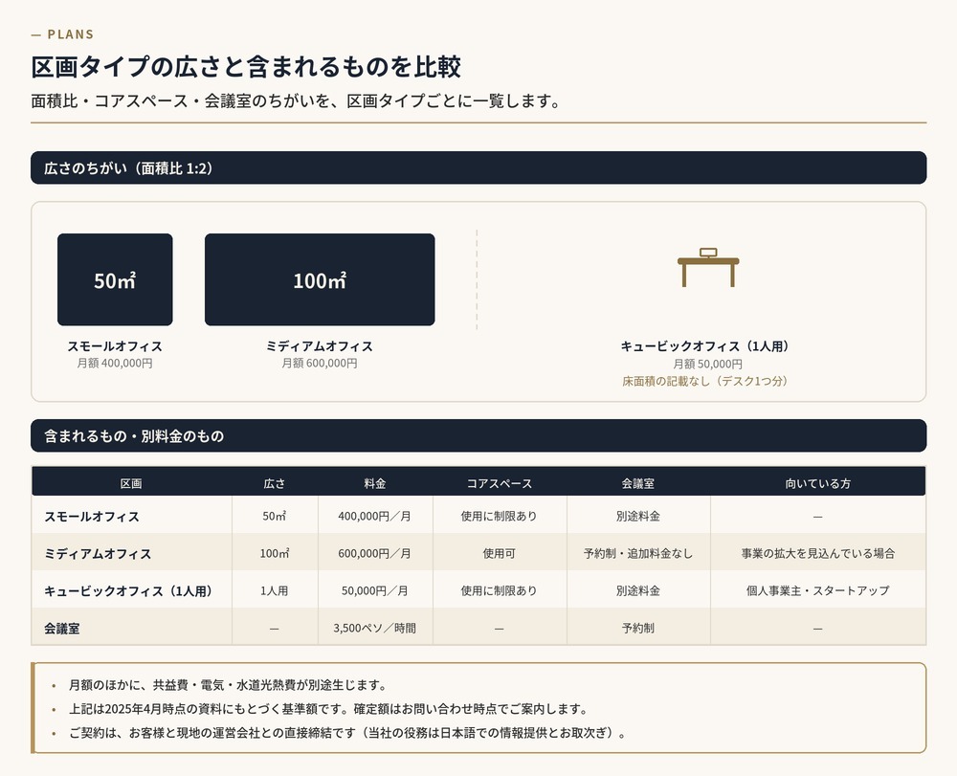Image resolution: width=957 pixels, height=776 pixels.
Task: Click the 向いている方 column header
Action: coord(818,483)
